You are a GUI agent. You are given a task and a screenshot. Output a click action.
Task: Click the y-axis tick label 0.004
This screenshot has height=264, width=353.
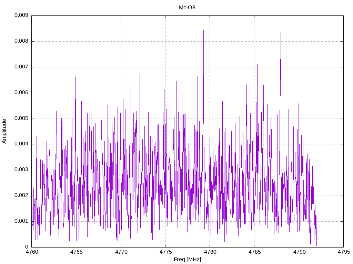21,144
